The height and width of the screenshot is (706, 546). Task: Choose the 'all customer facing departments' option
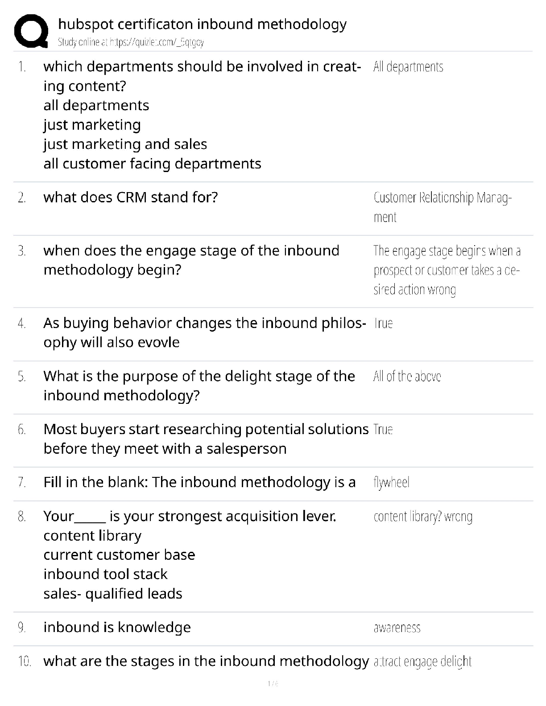coord(152,164)
